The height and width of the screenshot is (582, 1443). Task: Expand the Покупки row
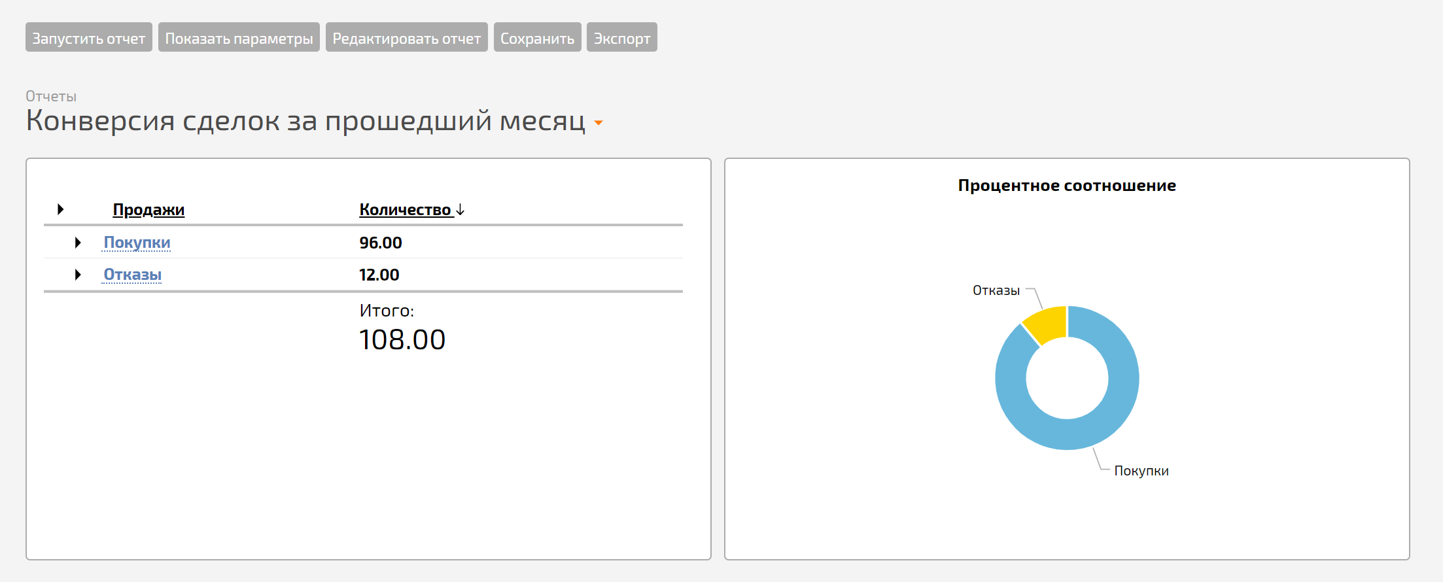tap(78, 243)
